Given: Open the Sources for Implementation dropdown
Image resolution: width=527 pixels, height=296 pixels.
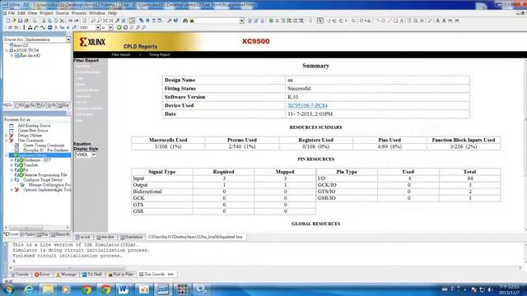Looking at the screenshot, I should (x=68, y=39).
